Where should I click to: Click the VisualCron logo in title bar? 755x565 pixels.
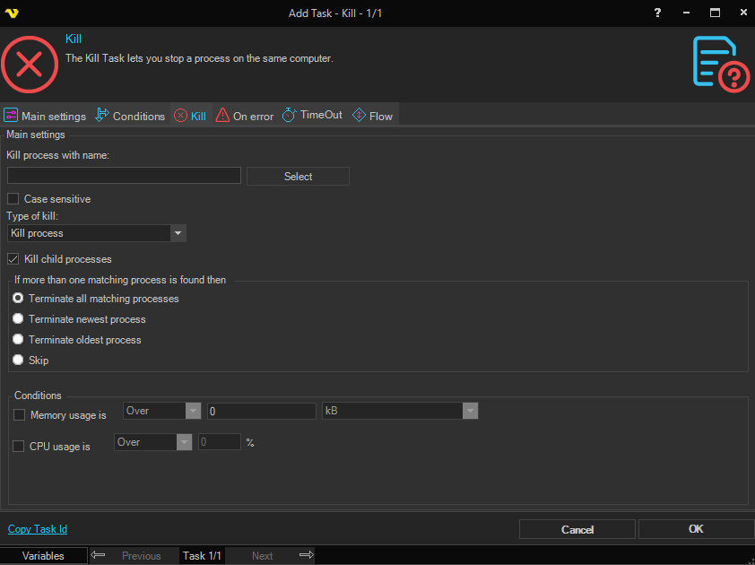pyautogui.click(x=12, y=13)
